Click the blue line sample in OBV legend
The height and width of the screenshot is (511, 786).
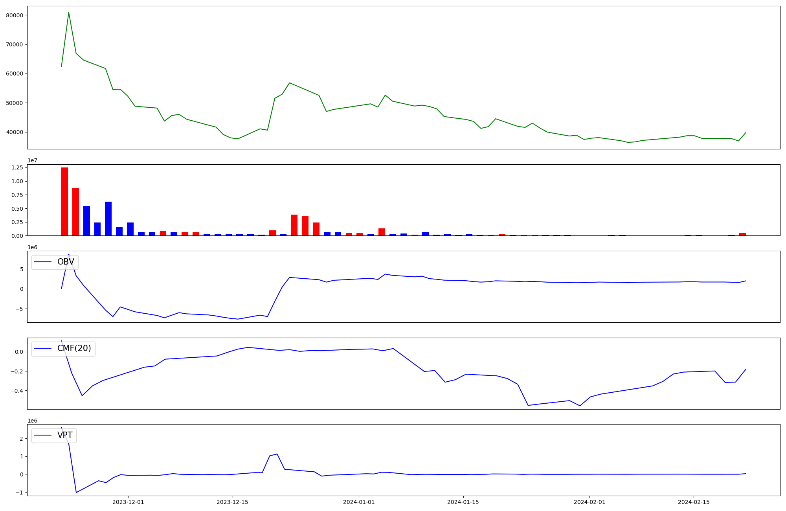pyautogui.click(x=43, y=262)
